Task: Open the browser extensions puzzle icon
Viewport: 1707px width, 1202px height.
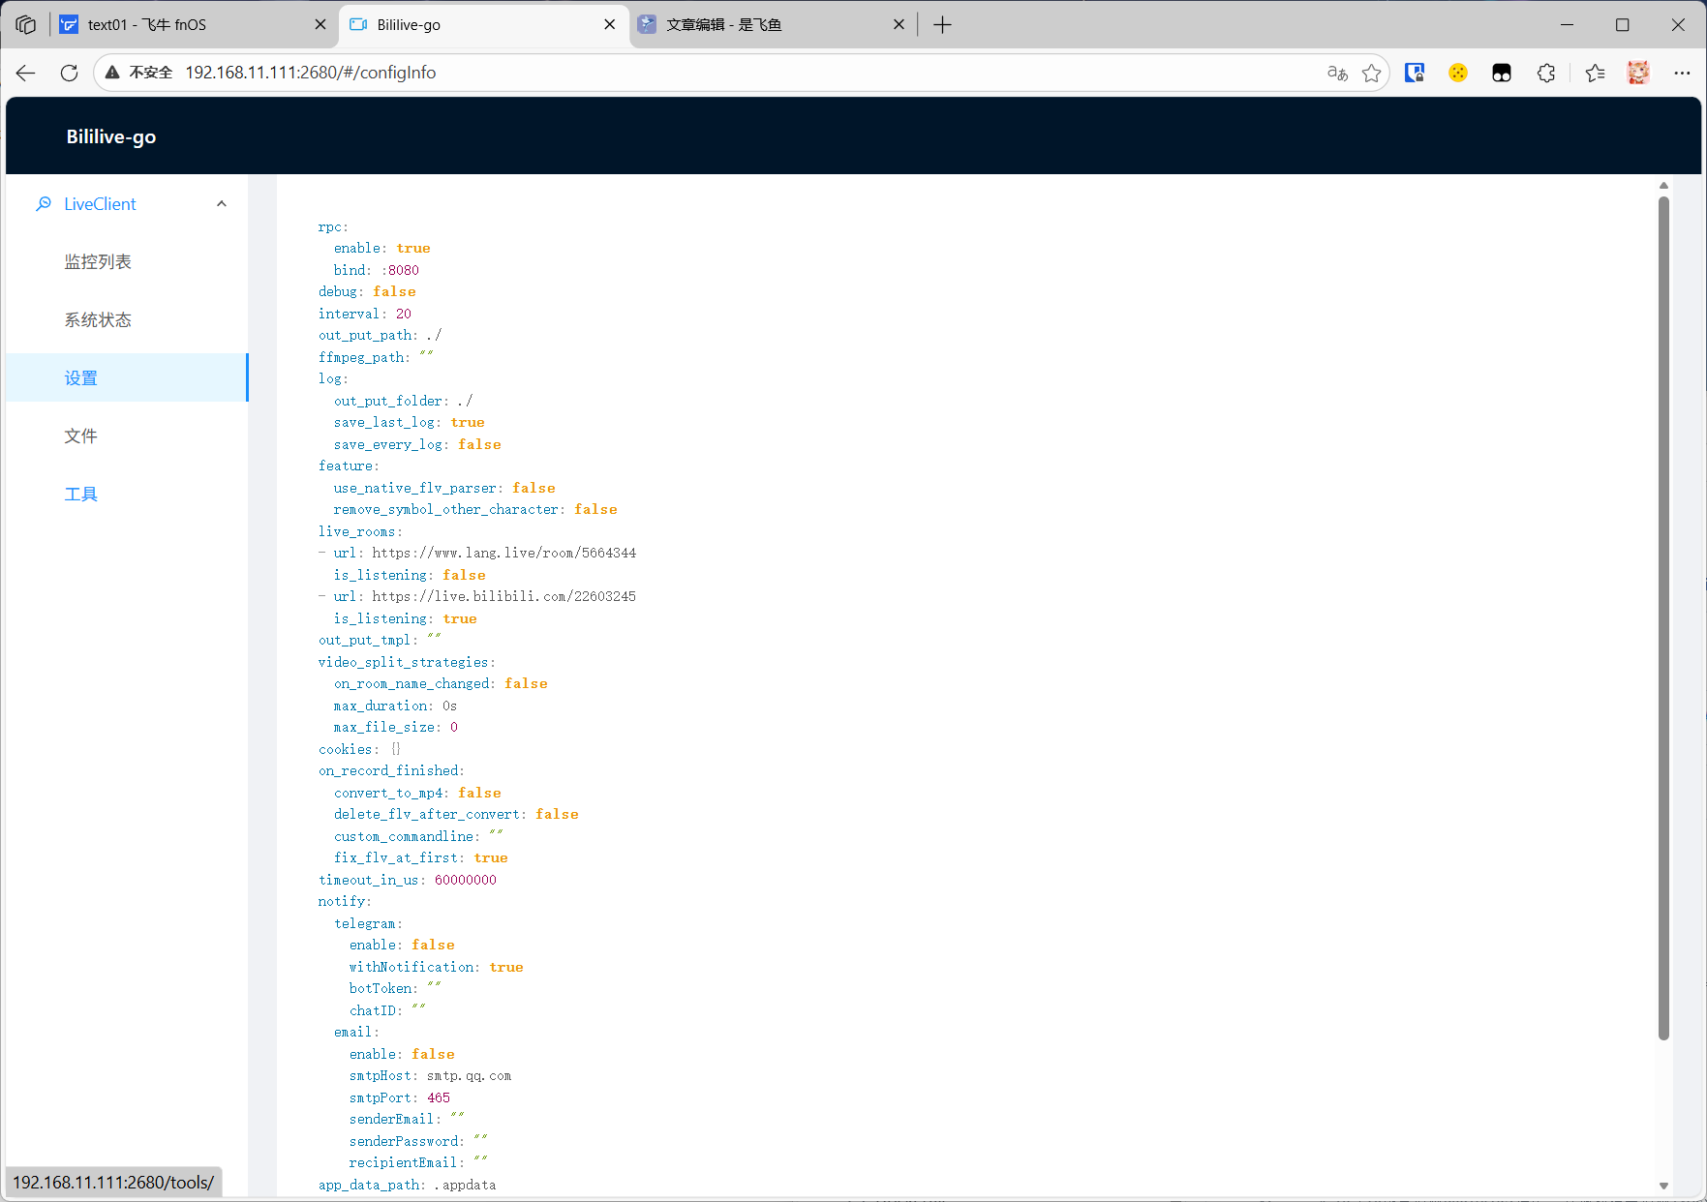Action: click(x=1546, y=73)
